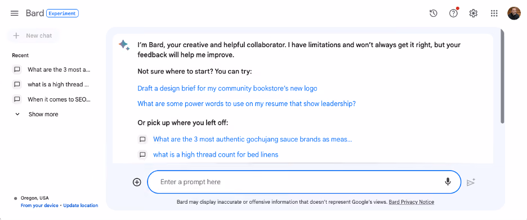This screenshot has width=527, height=220.
Task: Click Update location link
Action: pos(81,205)
